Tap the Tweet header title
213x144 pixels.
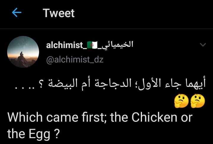pos(59,13)
